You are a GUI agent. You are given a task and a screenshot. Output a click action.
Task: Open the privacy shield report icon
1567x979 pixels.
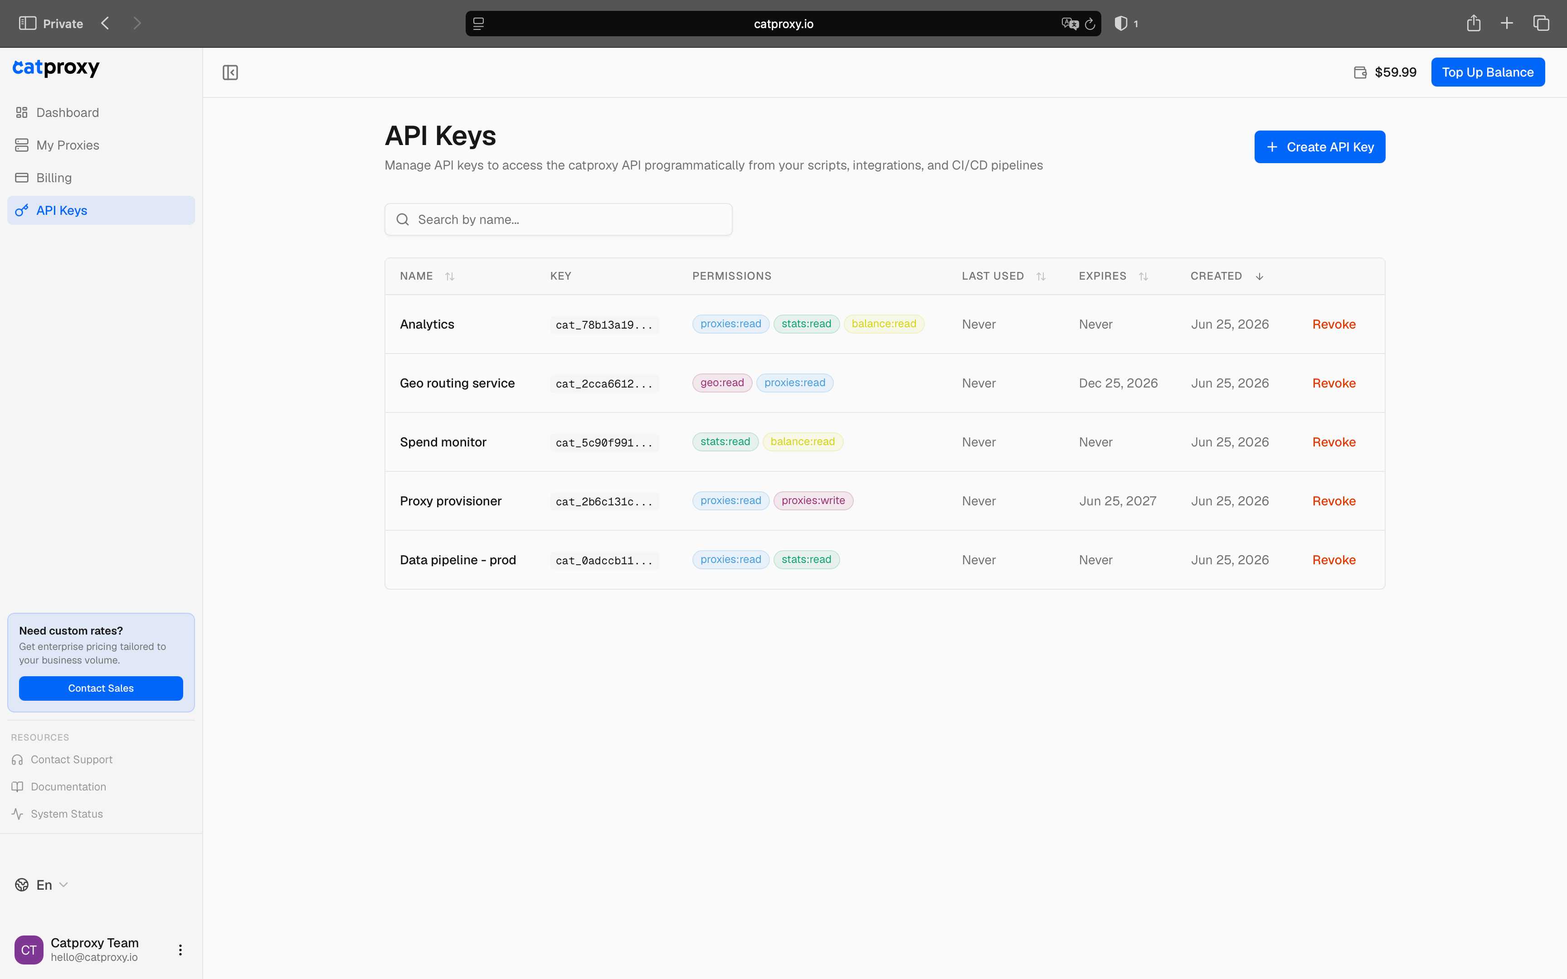[x=1121, y=23]
